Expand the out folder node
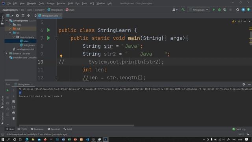252x142 pixels. (10, 29)
